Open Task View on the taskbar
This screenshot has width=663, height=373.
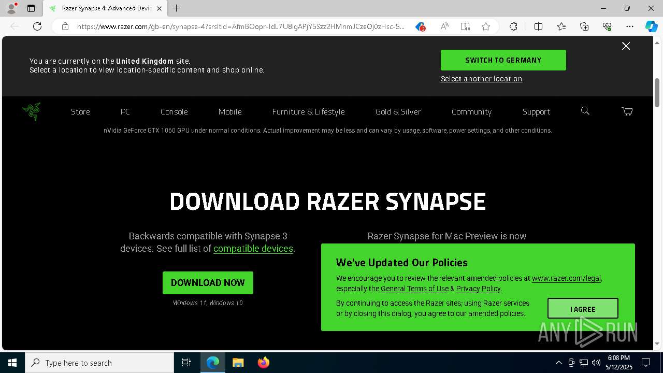coord(186,363)
